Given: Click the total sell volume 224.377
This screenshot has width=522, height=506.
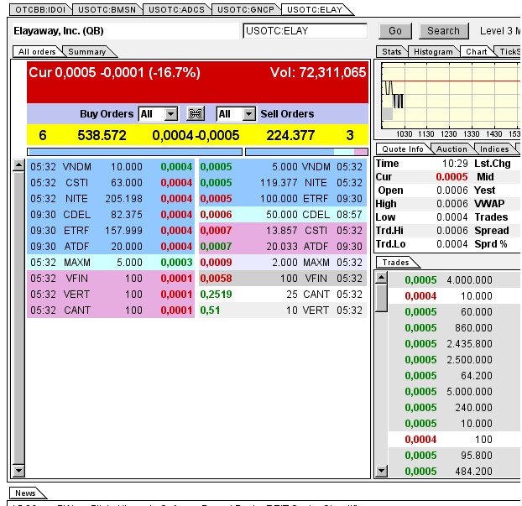Looking at the screenshot, I should 290,135.
